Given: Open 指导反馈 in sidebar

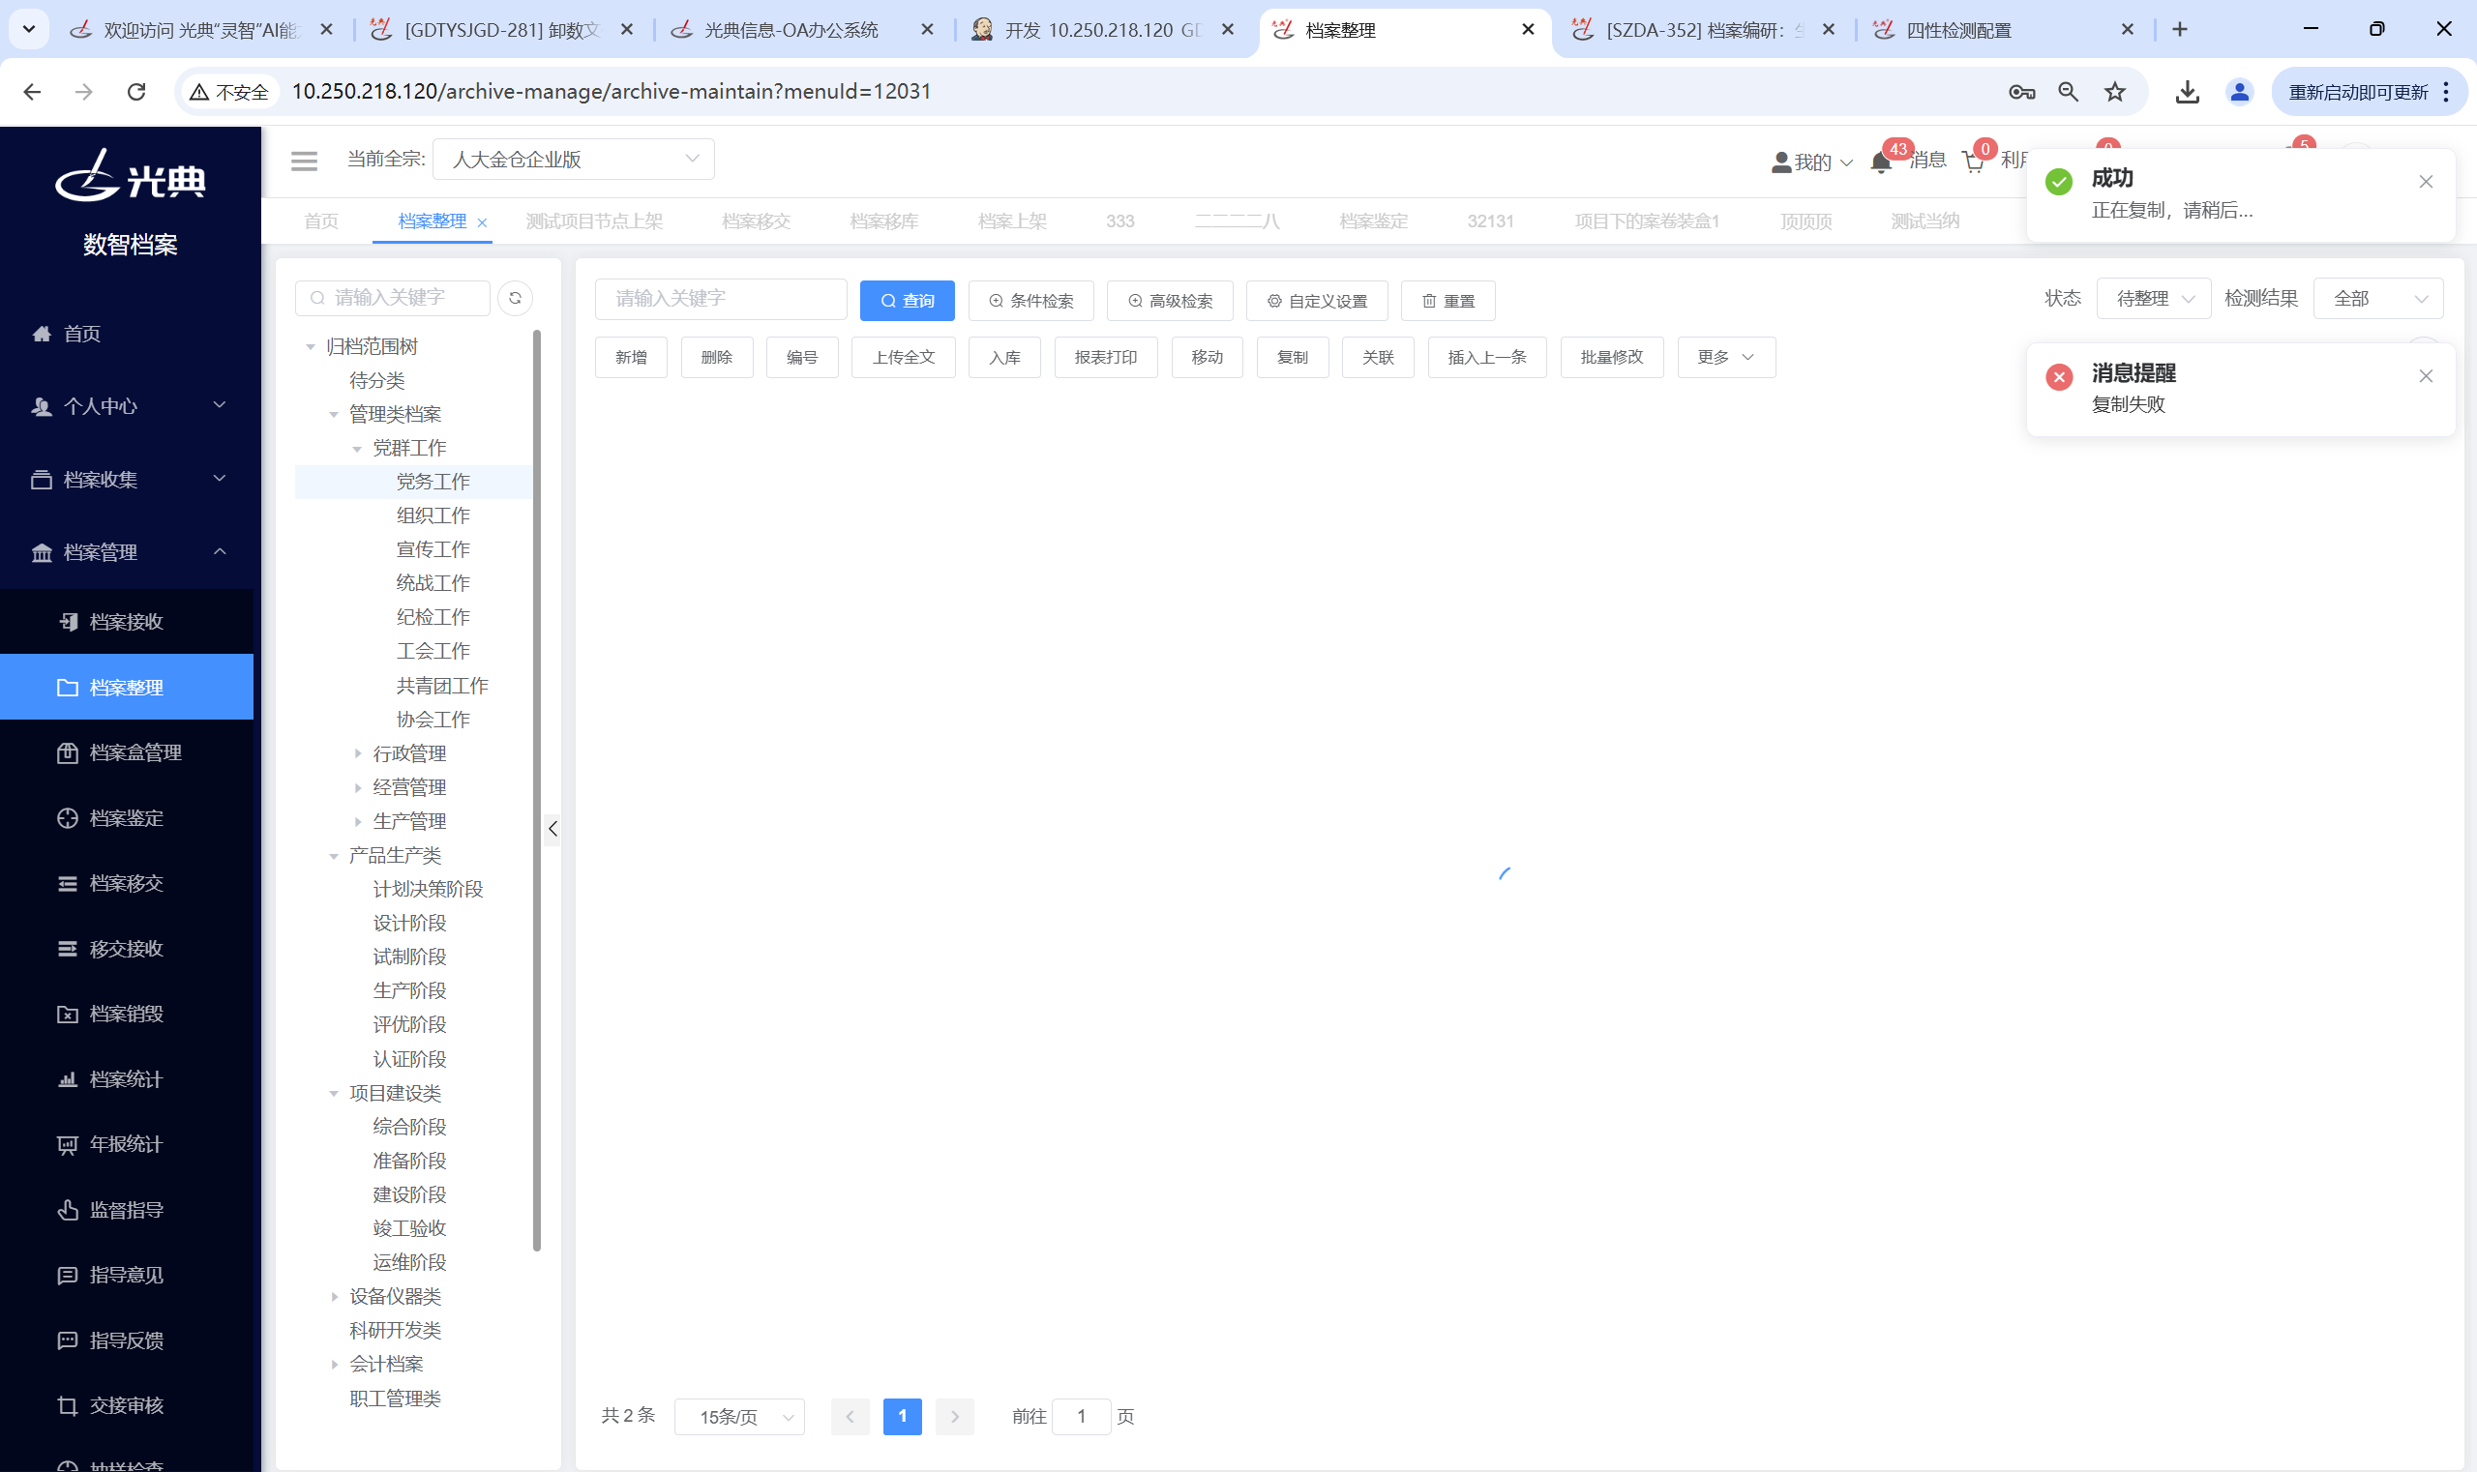Looking at the screenshot, I should (127, 1340).
